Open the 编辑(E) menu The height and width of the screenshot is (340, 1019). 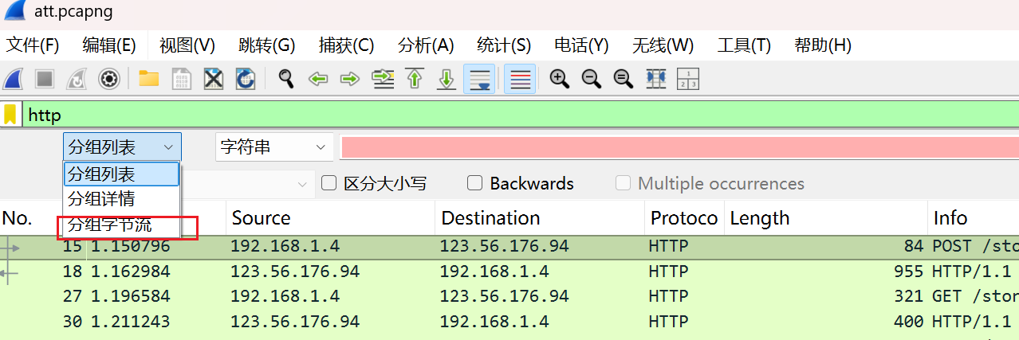109,45
